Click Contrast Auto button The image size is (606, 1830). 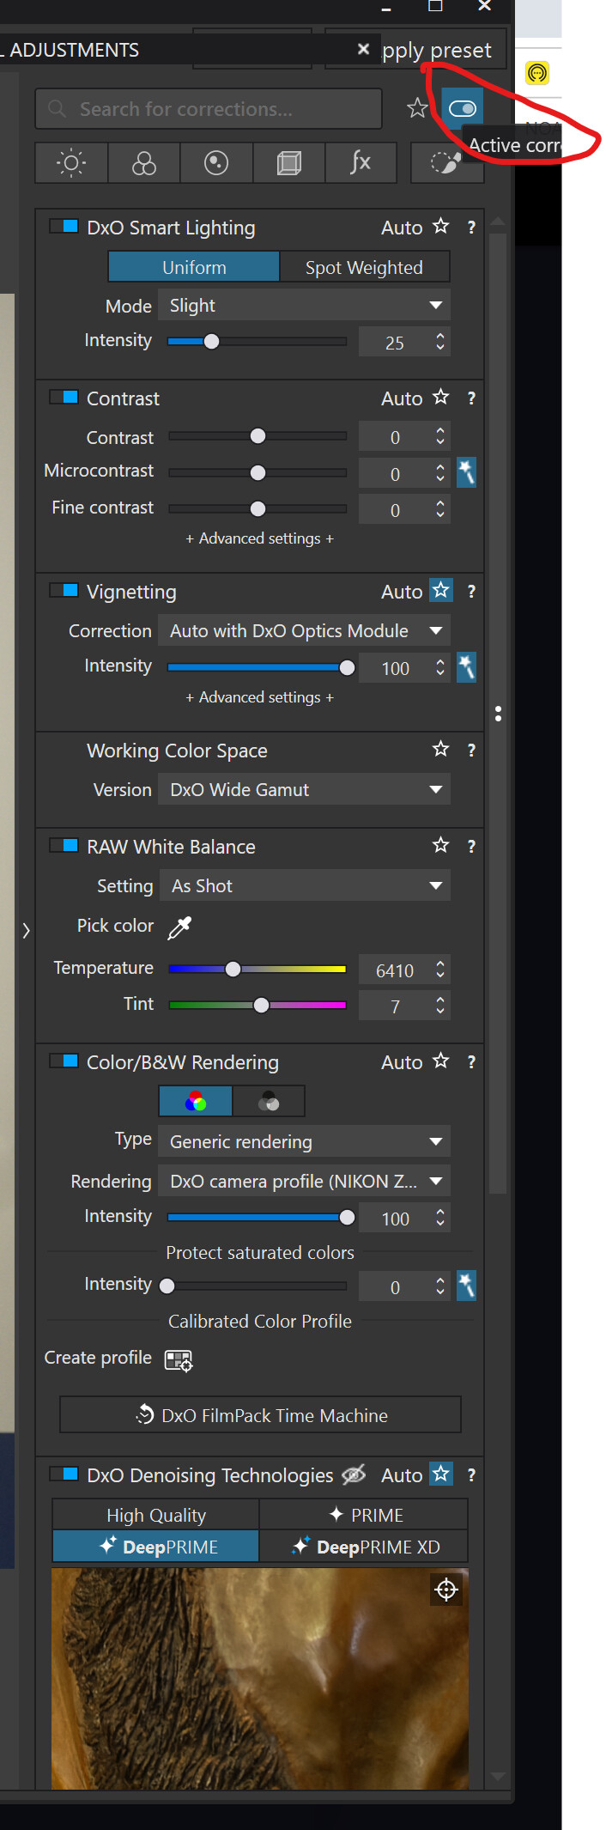[402, 398]
